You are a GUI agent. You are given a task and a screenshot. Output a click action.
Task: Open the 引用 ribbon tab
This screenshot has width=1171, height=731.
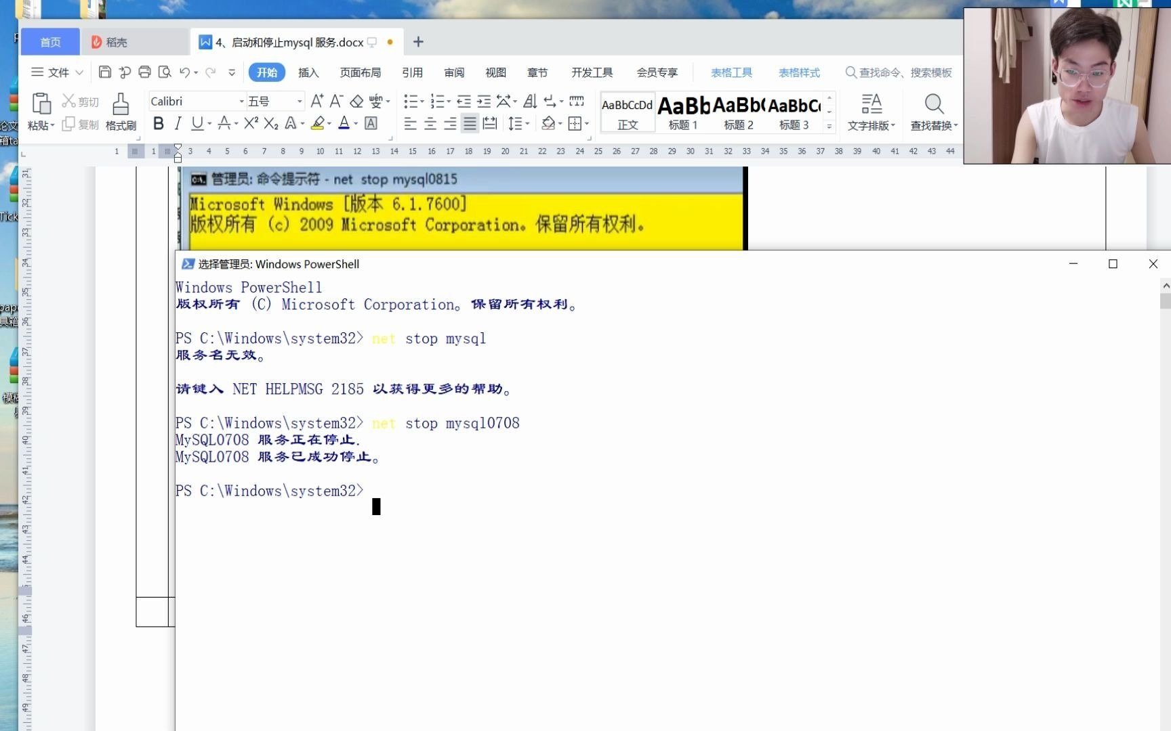pos(412,72)
